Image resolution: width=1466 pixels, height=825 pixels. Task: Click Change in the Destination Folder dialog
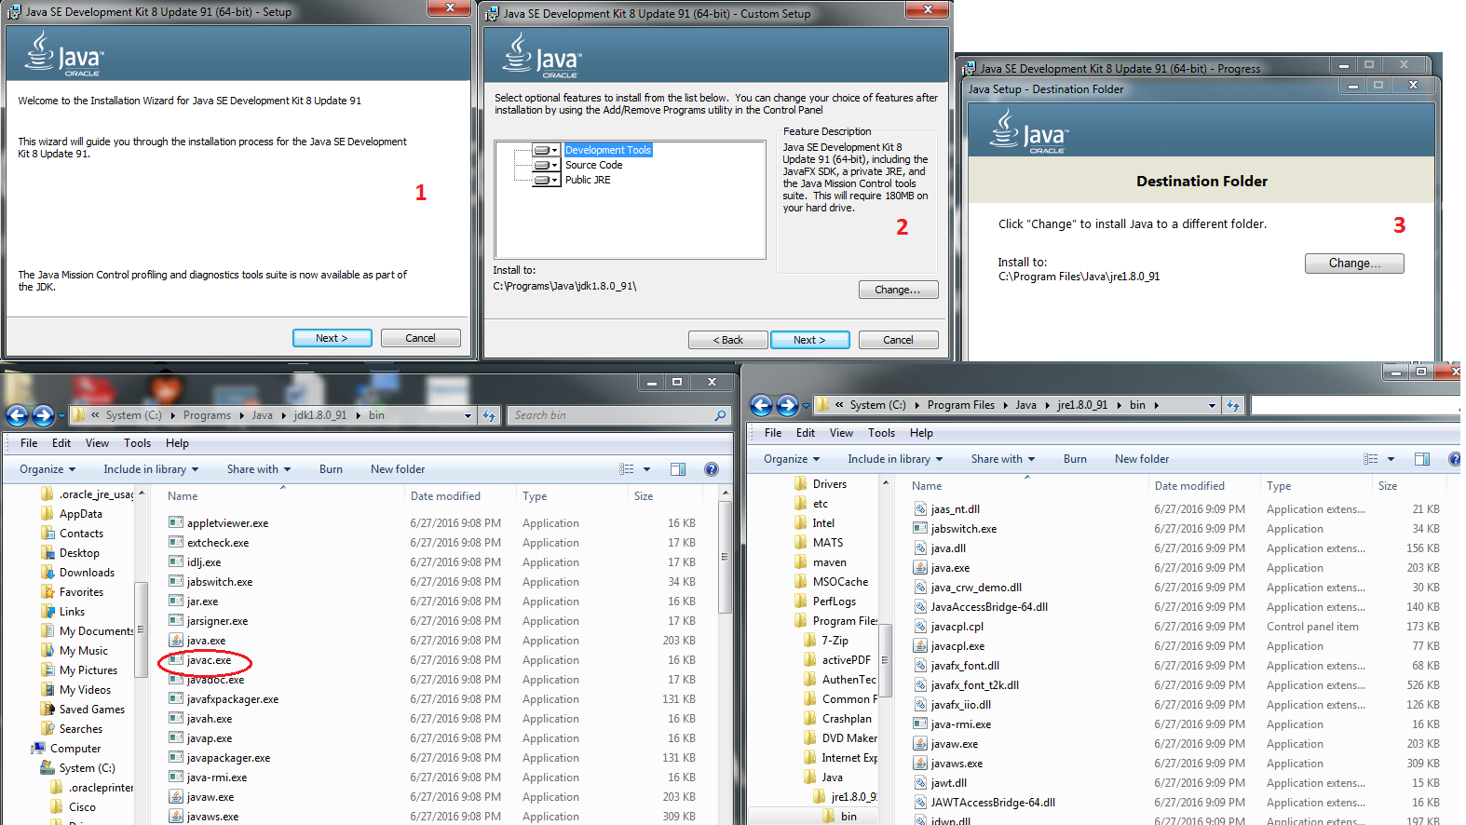[x=1354, y=264]
